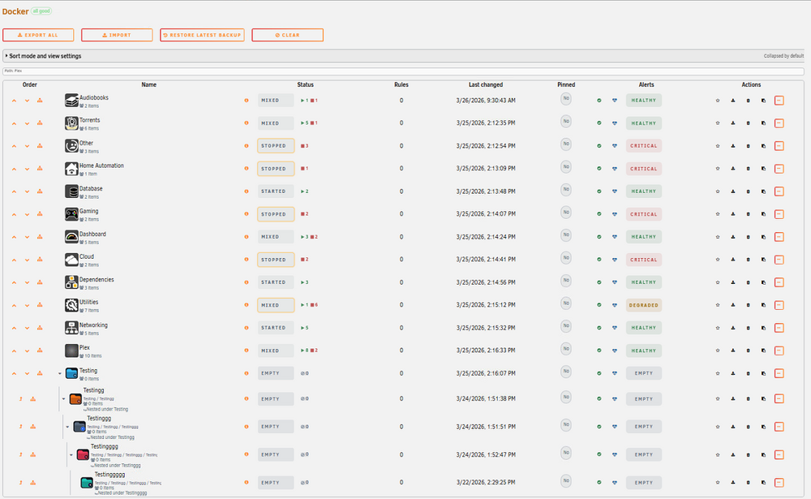Expand Sort mode and view settings
Viewport: 811px width, 499px height.
[44, 56]
